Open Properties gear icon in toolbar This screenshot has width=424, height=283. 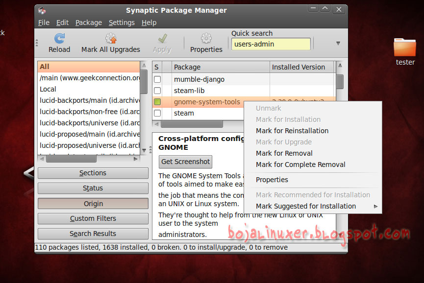click(x=206, y=39)
